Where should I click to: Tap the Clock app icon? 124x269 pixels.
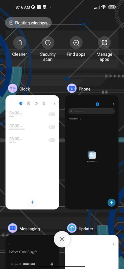[x=13, y=88]
